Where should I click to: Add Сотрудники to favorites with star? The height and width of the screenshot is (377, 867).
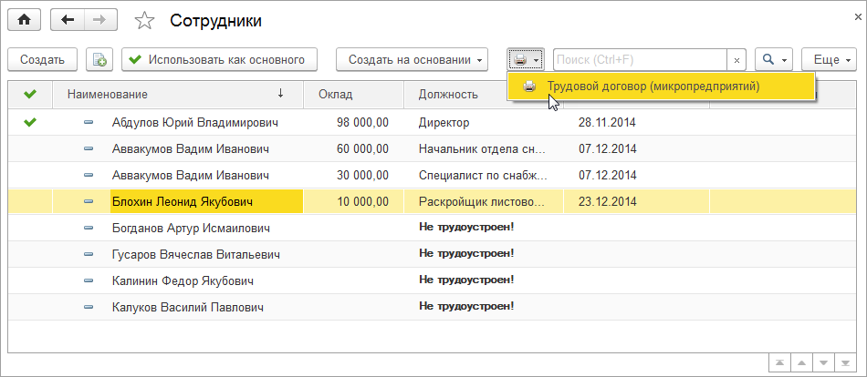click(x=144, y=20)
